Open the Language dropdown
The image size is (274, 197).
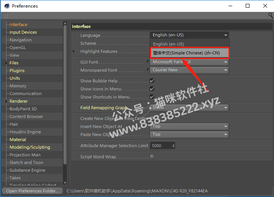click(189, 35)
